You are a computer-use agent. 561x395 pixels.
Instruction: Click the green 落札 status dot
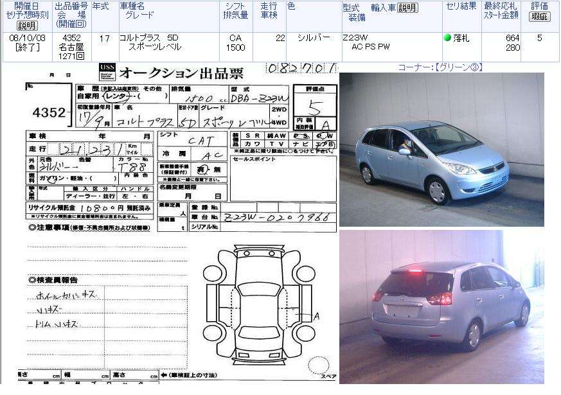447,38
